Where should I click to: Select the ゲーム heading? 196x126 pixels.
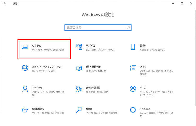coord(143,88)
